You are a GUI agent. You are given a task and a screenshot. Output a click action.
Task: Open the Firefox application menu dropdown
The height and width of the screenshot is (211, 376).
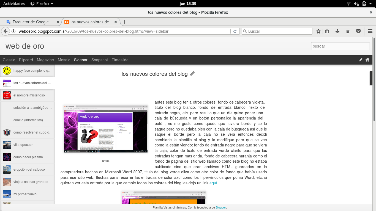42,4
